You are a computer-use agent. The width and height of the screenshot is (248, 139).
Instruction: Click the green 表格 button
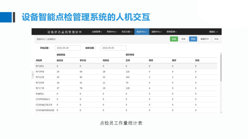[174, 39]
